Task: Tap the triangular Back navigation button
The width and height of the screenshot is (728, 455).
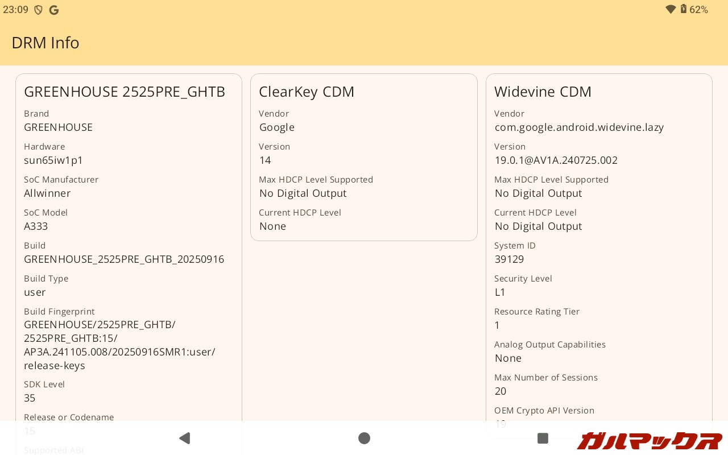Action: 184,438
